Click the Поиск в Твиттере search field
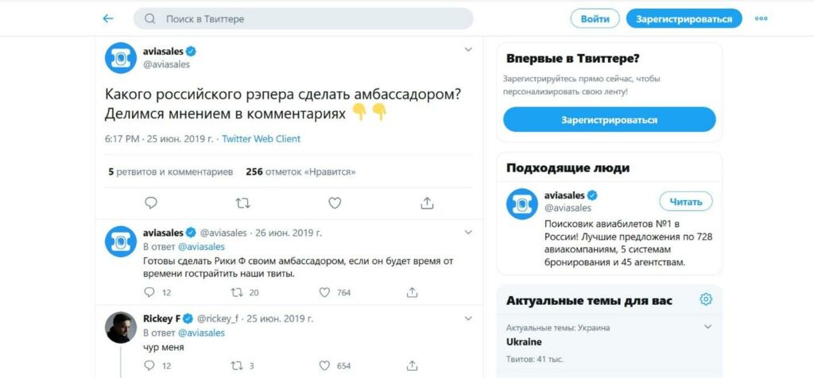Image resolution: width=814 pixels, height=378 pixels. (x=302, y=18)
